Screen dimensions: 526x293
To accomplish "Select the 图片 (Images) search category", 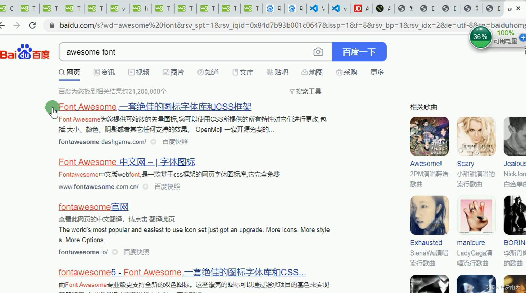I will click(x=173, y=72).
